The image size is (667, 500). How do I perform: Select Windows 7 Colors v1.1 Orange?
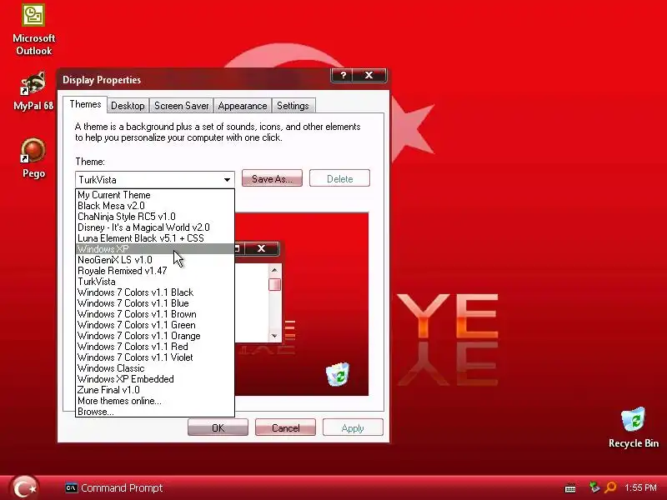coord(155,336)
